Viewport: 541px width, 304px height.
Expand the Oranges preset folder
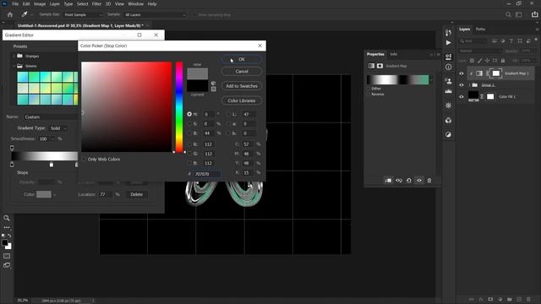(x=14, y=56)
